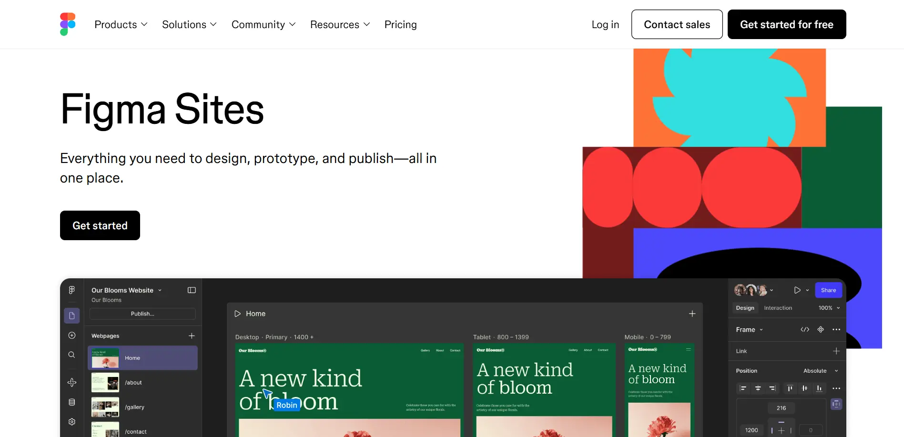Click the Robin cursor label on the canvas
The height and width of the screenshot is (437, 904).
coord(287,405)
